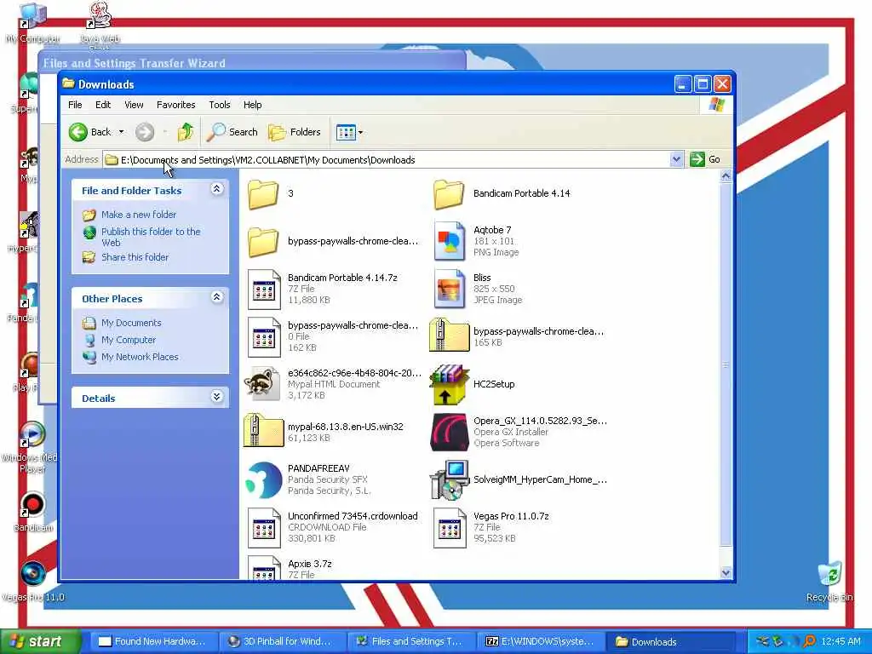Viewport: 872px width, 654px height.
Task: Open the Address bar dropdown arrow
Action: pos(676,159)
